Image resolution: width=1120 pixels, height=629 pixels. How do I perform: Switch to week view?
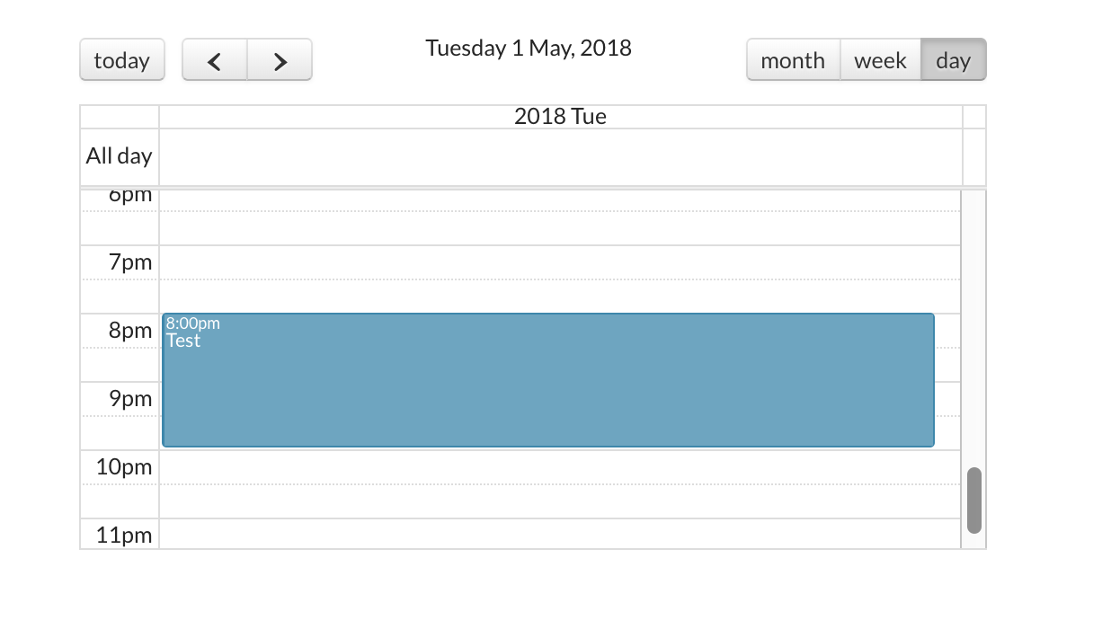tap(880, 60)
